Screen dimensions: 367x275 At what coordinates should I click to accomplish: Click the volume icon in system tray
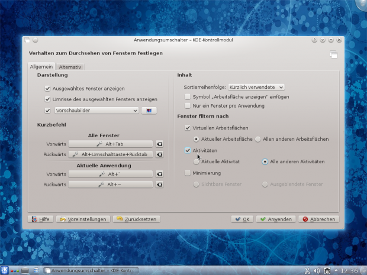click(316, 271)
